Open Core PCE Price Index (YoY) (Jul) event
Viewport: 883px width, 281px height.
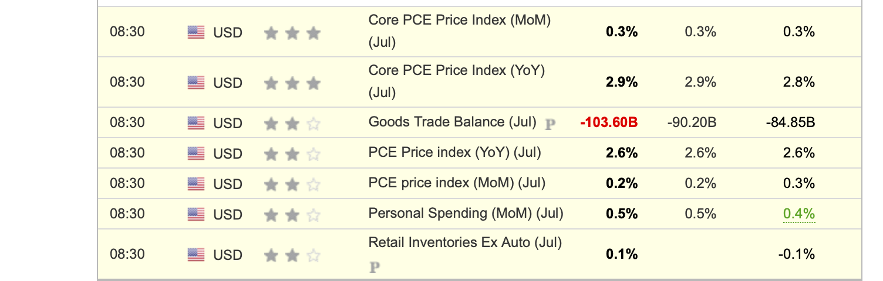456,71
